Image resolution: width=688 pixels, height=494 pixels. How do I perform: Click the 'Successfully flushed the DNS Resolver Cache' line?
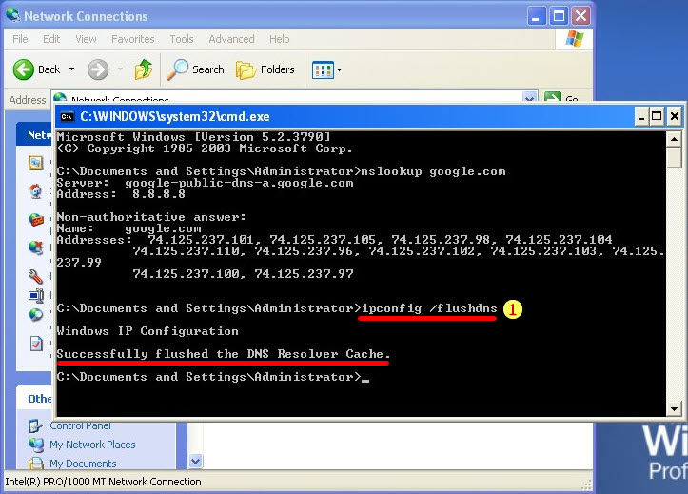[x=224, y=354]
